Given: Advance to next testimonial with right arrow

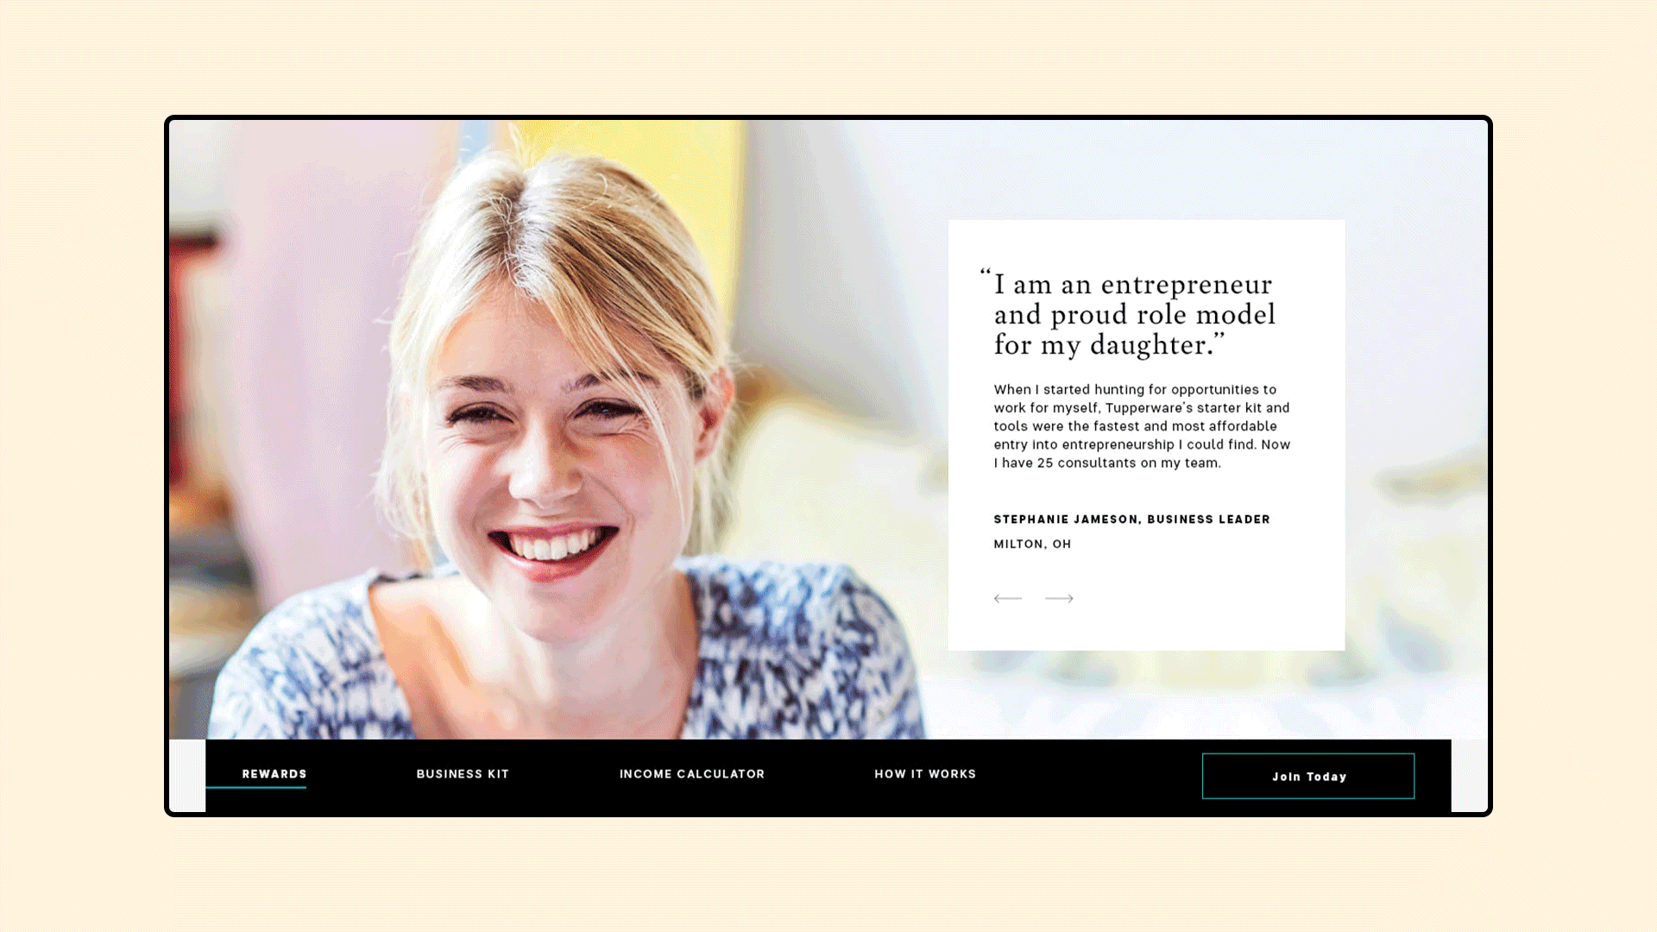Looking at the screenshot, I should click(1059, 598).
